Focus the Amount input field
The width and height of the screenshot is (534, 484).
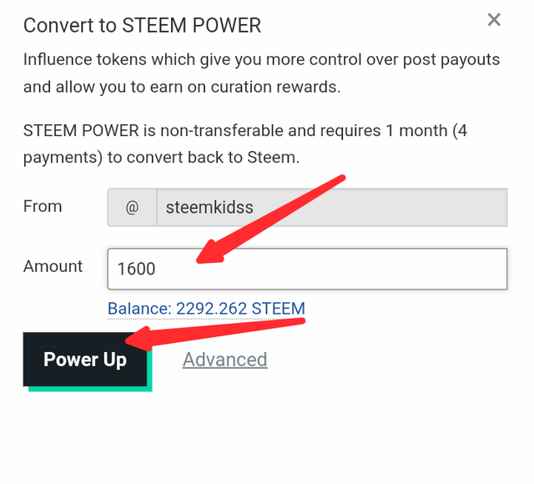(x=307, y=269)
